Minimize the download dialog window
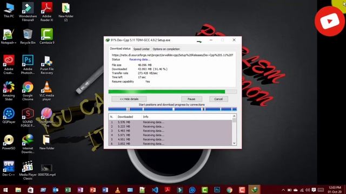 [x=211, y=40]
